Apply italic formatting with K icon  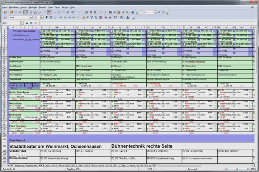point(51,17)
